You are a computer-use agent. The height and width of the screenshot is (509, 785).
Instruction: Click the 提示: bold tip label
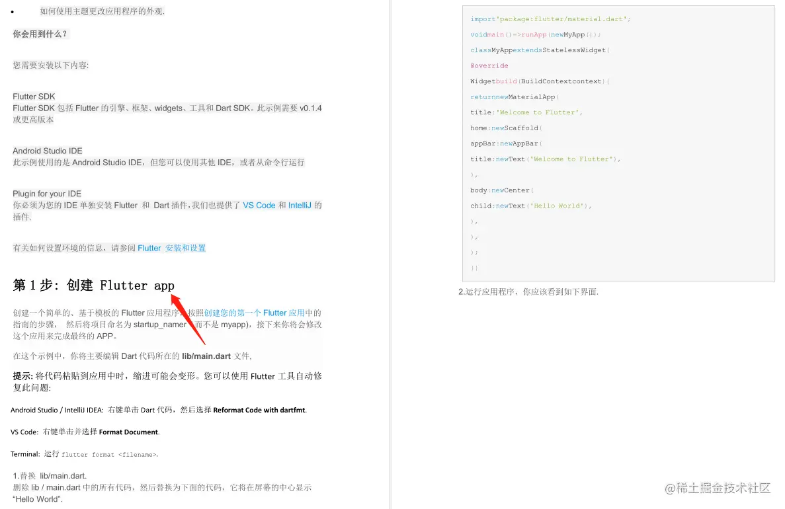[x=22, y=376]
